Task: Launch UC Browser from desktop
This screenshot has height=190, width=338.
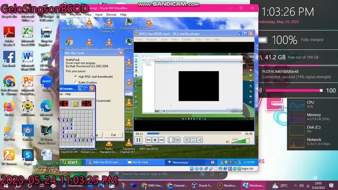Action: click(9, 157)
